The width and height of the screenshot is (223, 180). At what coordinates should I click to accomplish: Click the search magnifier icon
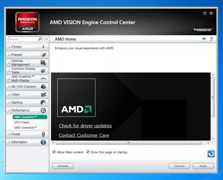point(40,39)
